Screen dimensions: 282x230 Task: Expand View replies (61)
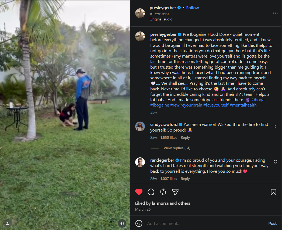point(177,148)
